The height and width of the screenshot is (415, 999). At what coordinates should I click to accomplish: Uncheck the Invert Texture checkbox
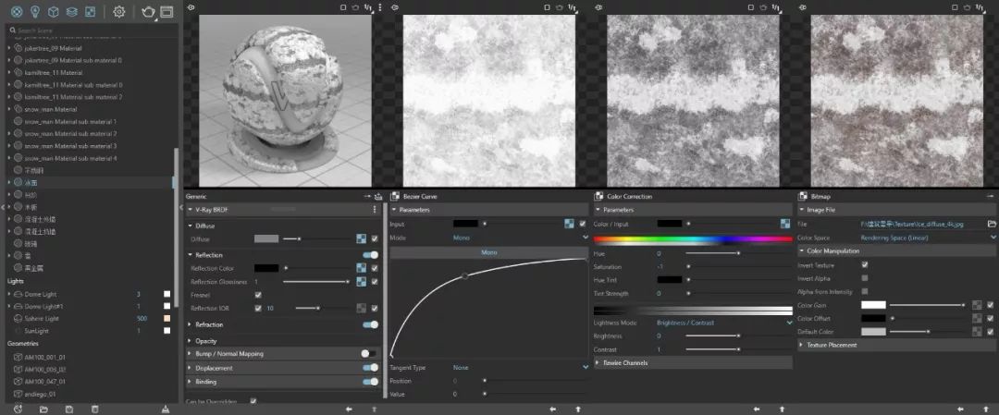pos(865,264)
